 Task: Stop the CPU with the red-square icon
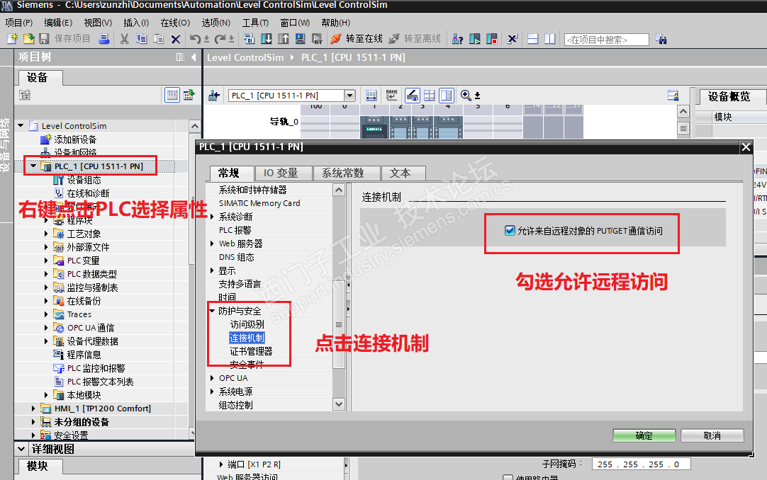point(492,38)
